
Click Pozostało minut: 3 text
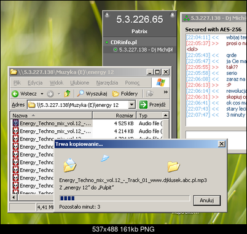click(80, 207)
